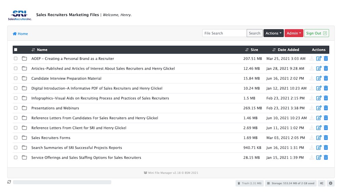The width and height of the screenshot is (342, 192).
Task: Open the Trash (1.31 MB) button
Action: [x=250, y=183]
